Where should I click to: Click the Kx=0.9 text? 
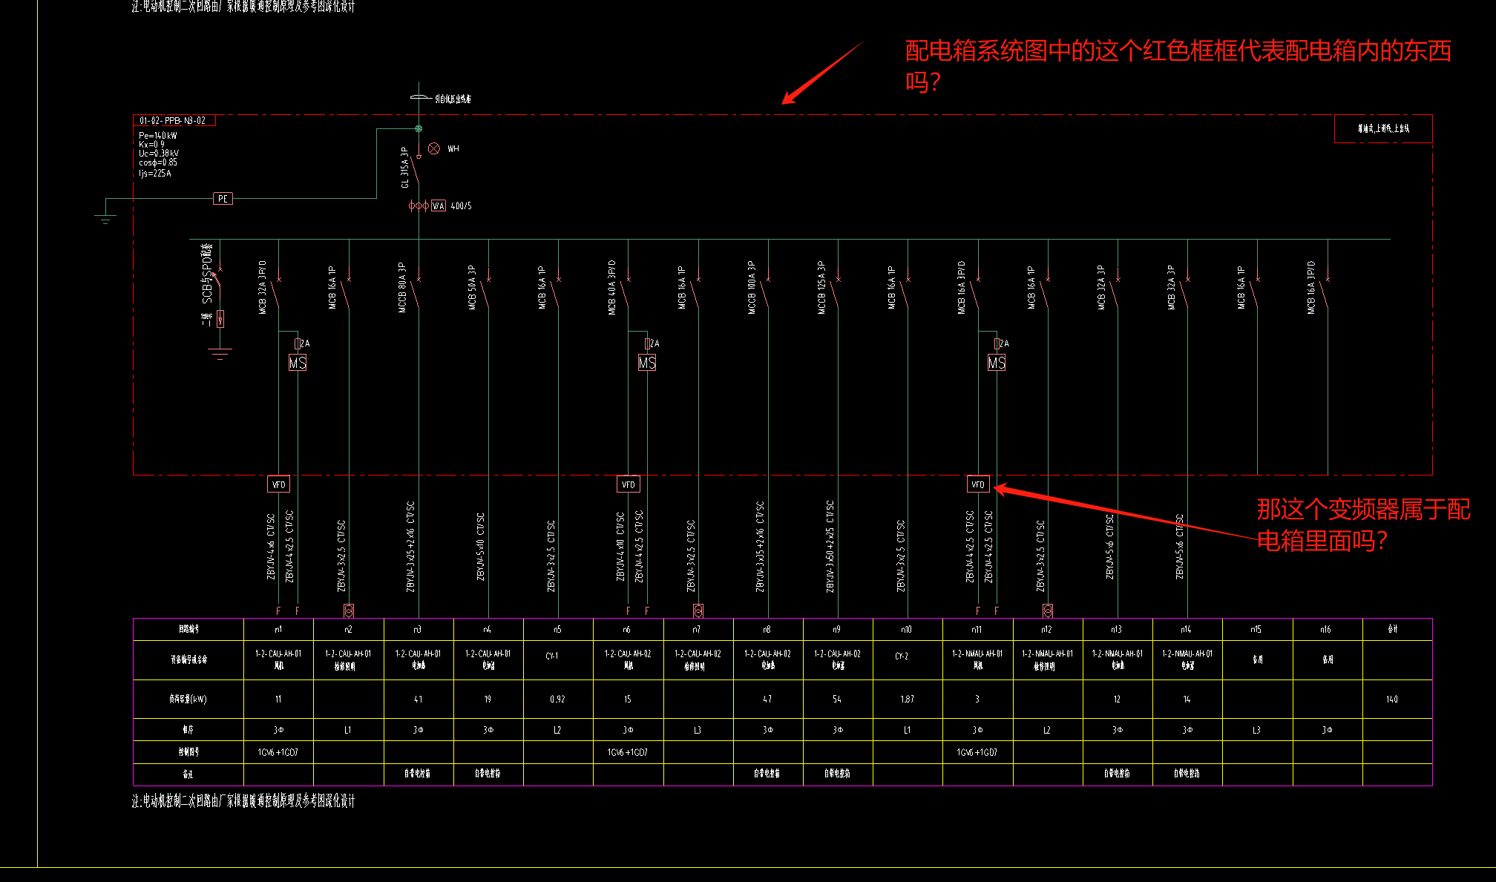point(151,145)
